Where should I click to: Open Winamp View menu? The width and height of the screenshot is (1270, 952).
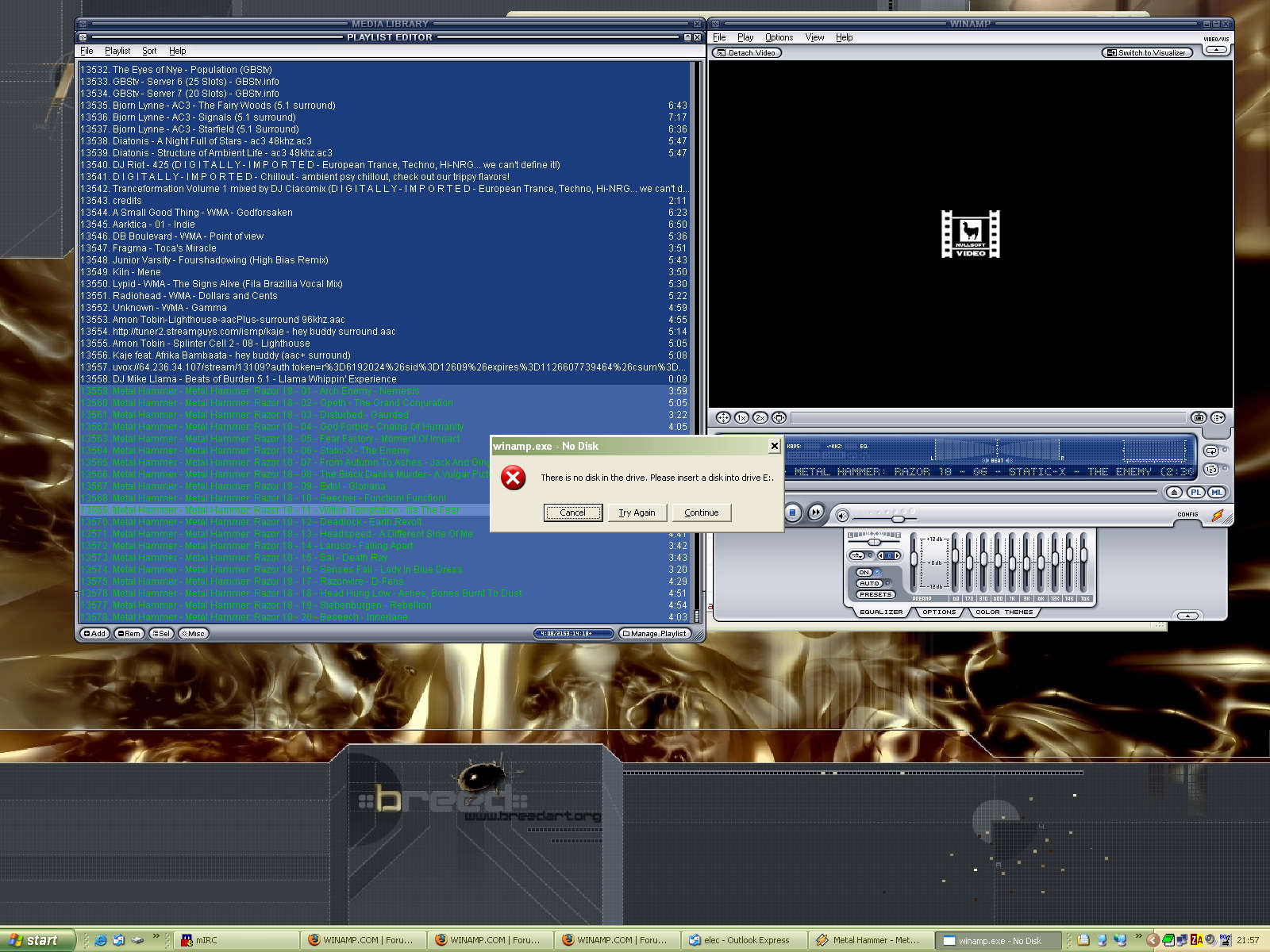point(814,37)
